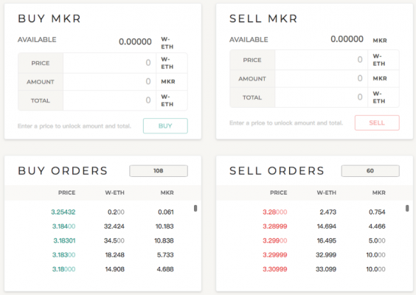Click the red SELL button

pos(377,123)
